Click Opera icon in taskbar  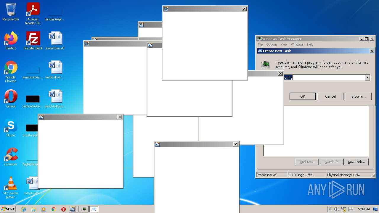tap(63, 209)
